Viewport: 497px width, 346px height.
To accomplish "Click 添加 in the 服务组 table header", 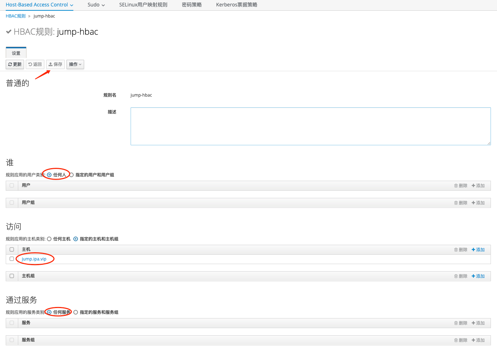I will click(478, 340).
